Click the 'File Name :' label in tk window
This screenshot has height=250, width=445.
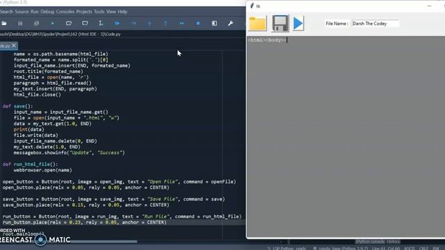coord(337,24)
